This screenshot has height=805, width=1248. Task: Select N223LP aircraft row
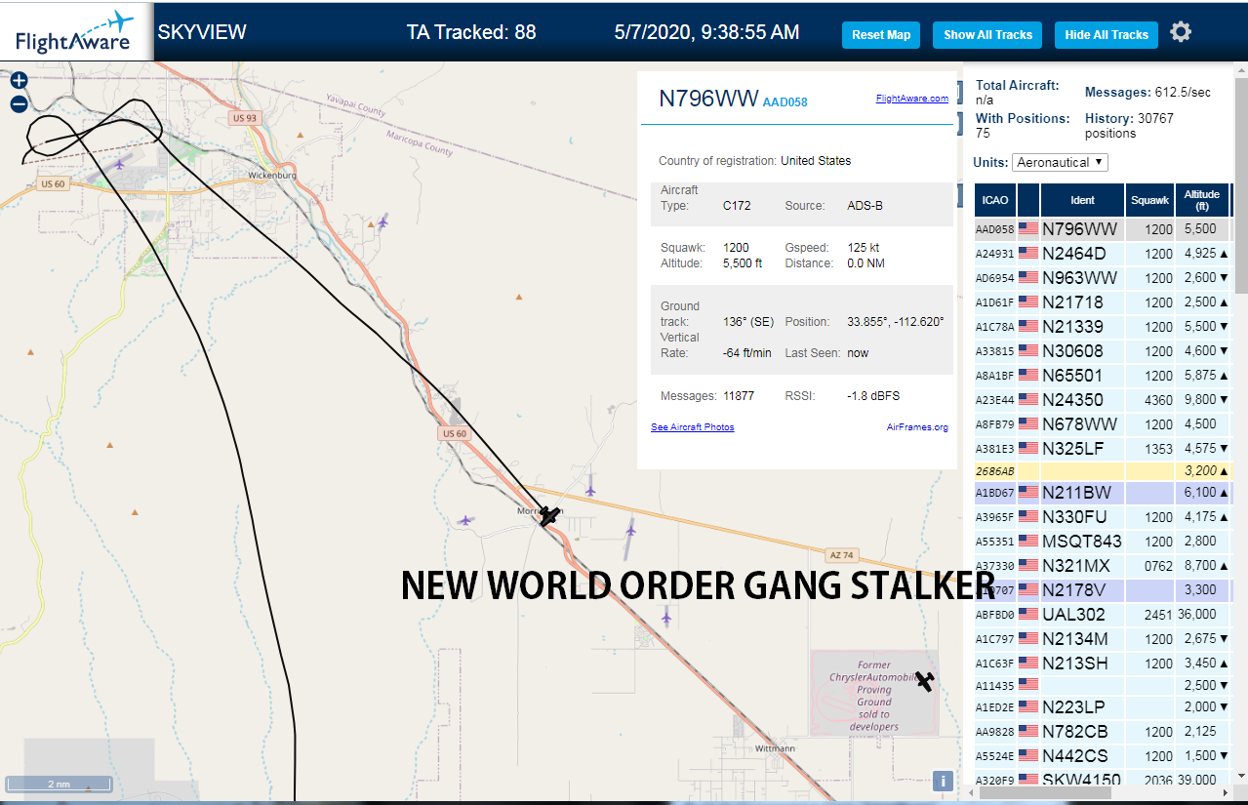pos(1103,707)
